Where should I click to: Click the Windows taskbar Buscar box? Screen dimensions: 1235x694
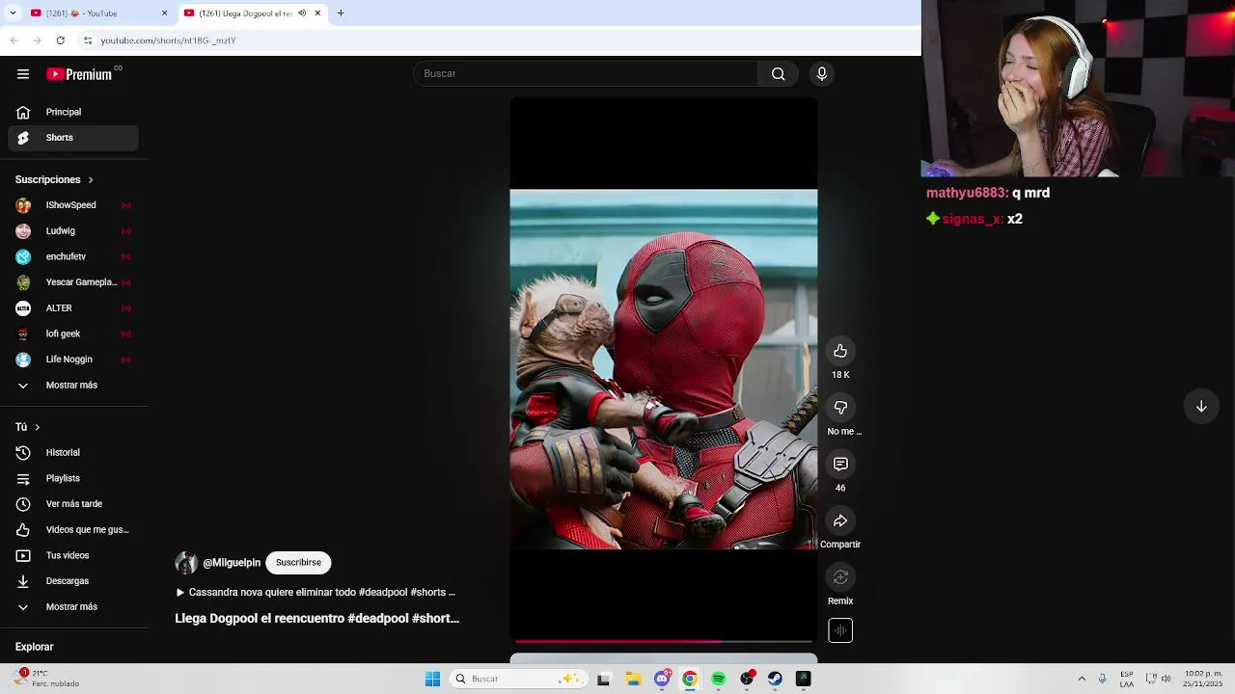click(519, 680)
